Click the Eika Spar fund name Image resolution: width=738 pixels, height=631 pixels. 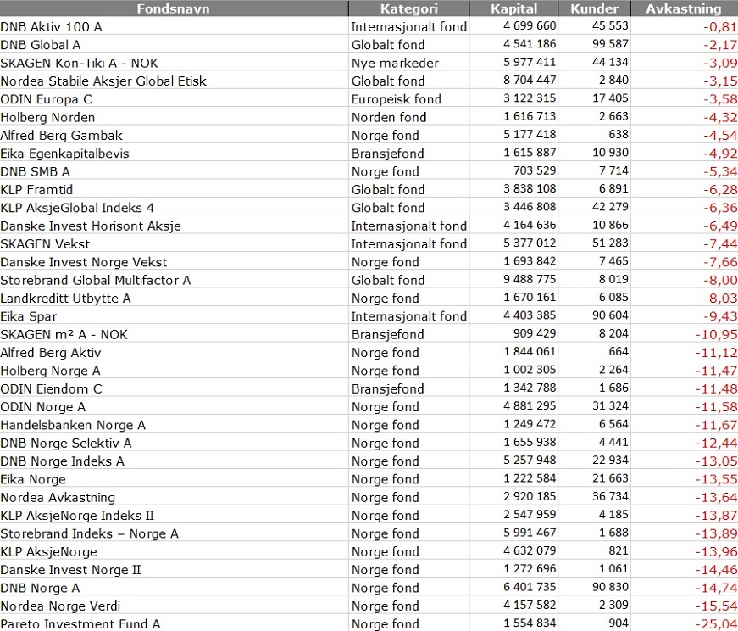point(29,316)
